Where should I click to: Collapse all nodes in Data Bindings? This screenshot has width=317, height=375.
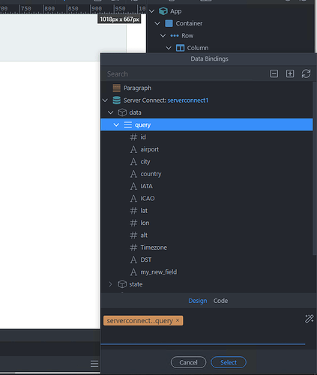pyautogui.click(x=274, y=73)
